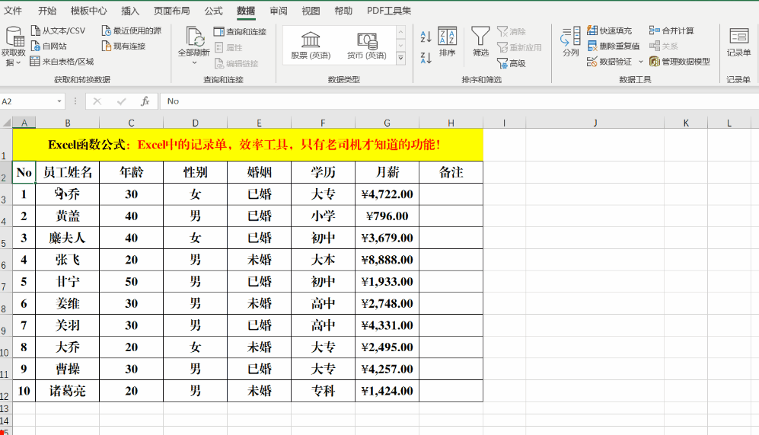Select the cell containing 诸葛亮
The image size is (759, 435).
pyautogui.click(x=67, y=391)
